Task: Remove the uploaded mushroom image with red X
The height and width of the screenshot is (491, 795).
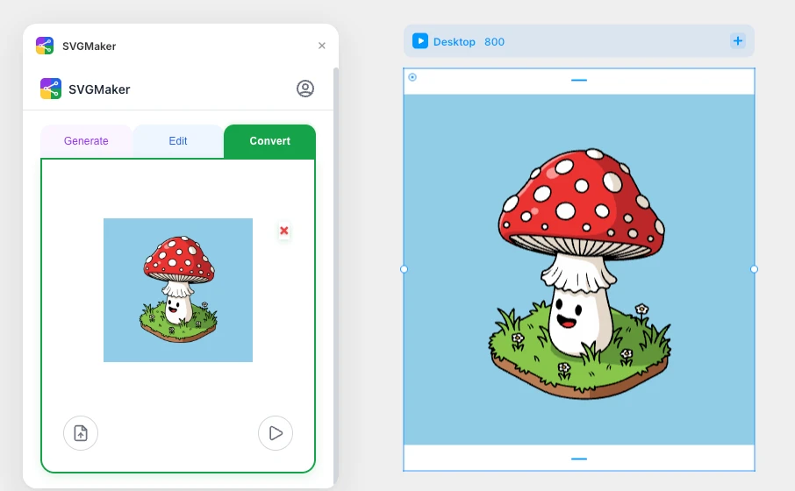Action: pyautogui.click(x=284, y=231)
